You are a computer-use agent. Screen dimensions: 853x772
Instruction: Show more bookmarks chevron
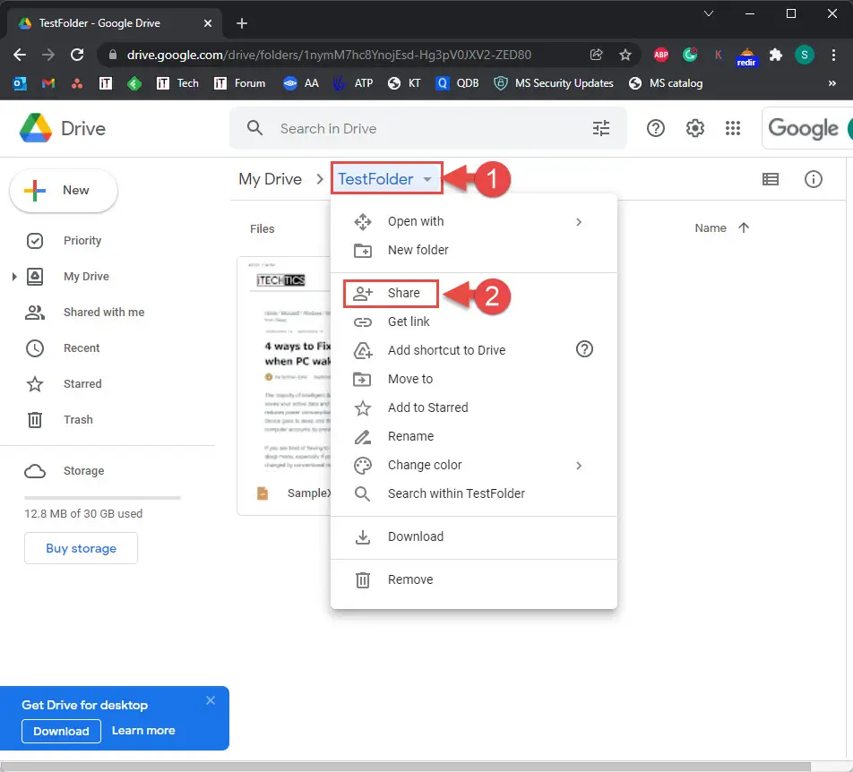click(x=831, y=83)
